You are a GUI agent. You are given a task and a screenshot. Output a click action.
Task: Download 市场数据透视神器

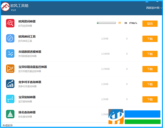(x=150, y=54)
